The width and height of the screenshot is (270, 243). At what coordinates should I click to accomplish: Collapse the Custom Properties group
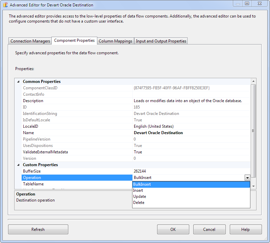(18, 165)
